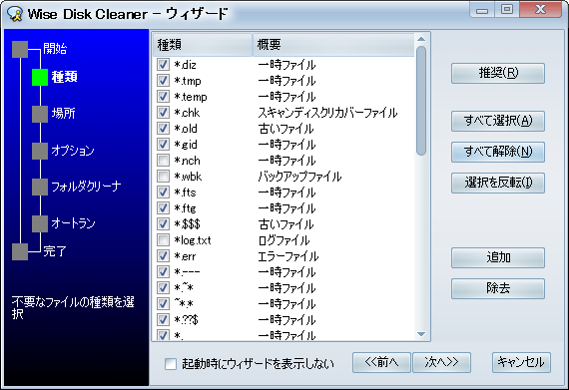Click すべて解除(N) to deselect all
The width and height of the screenshot is (569, 390).
[498, 152]
